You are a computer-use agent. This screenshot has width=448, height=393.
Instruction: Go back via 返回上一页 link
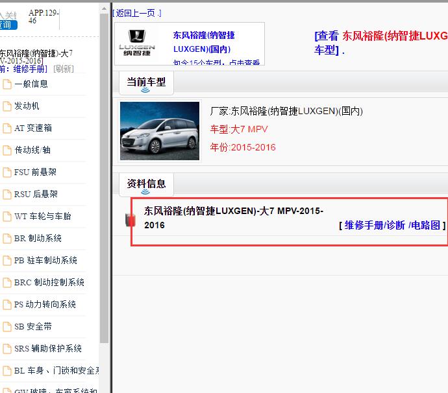137,13
